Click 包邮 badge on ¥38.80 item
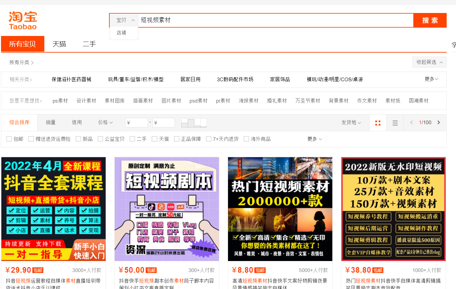456x289 pixels. point(378,270)
